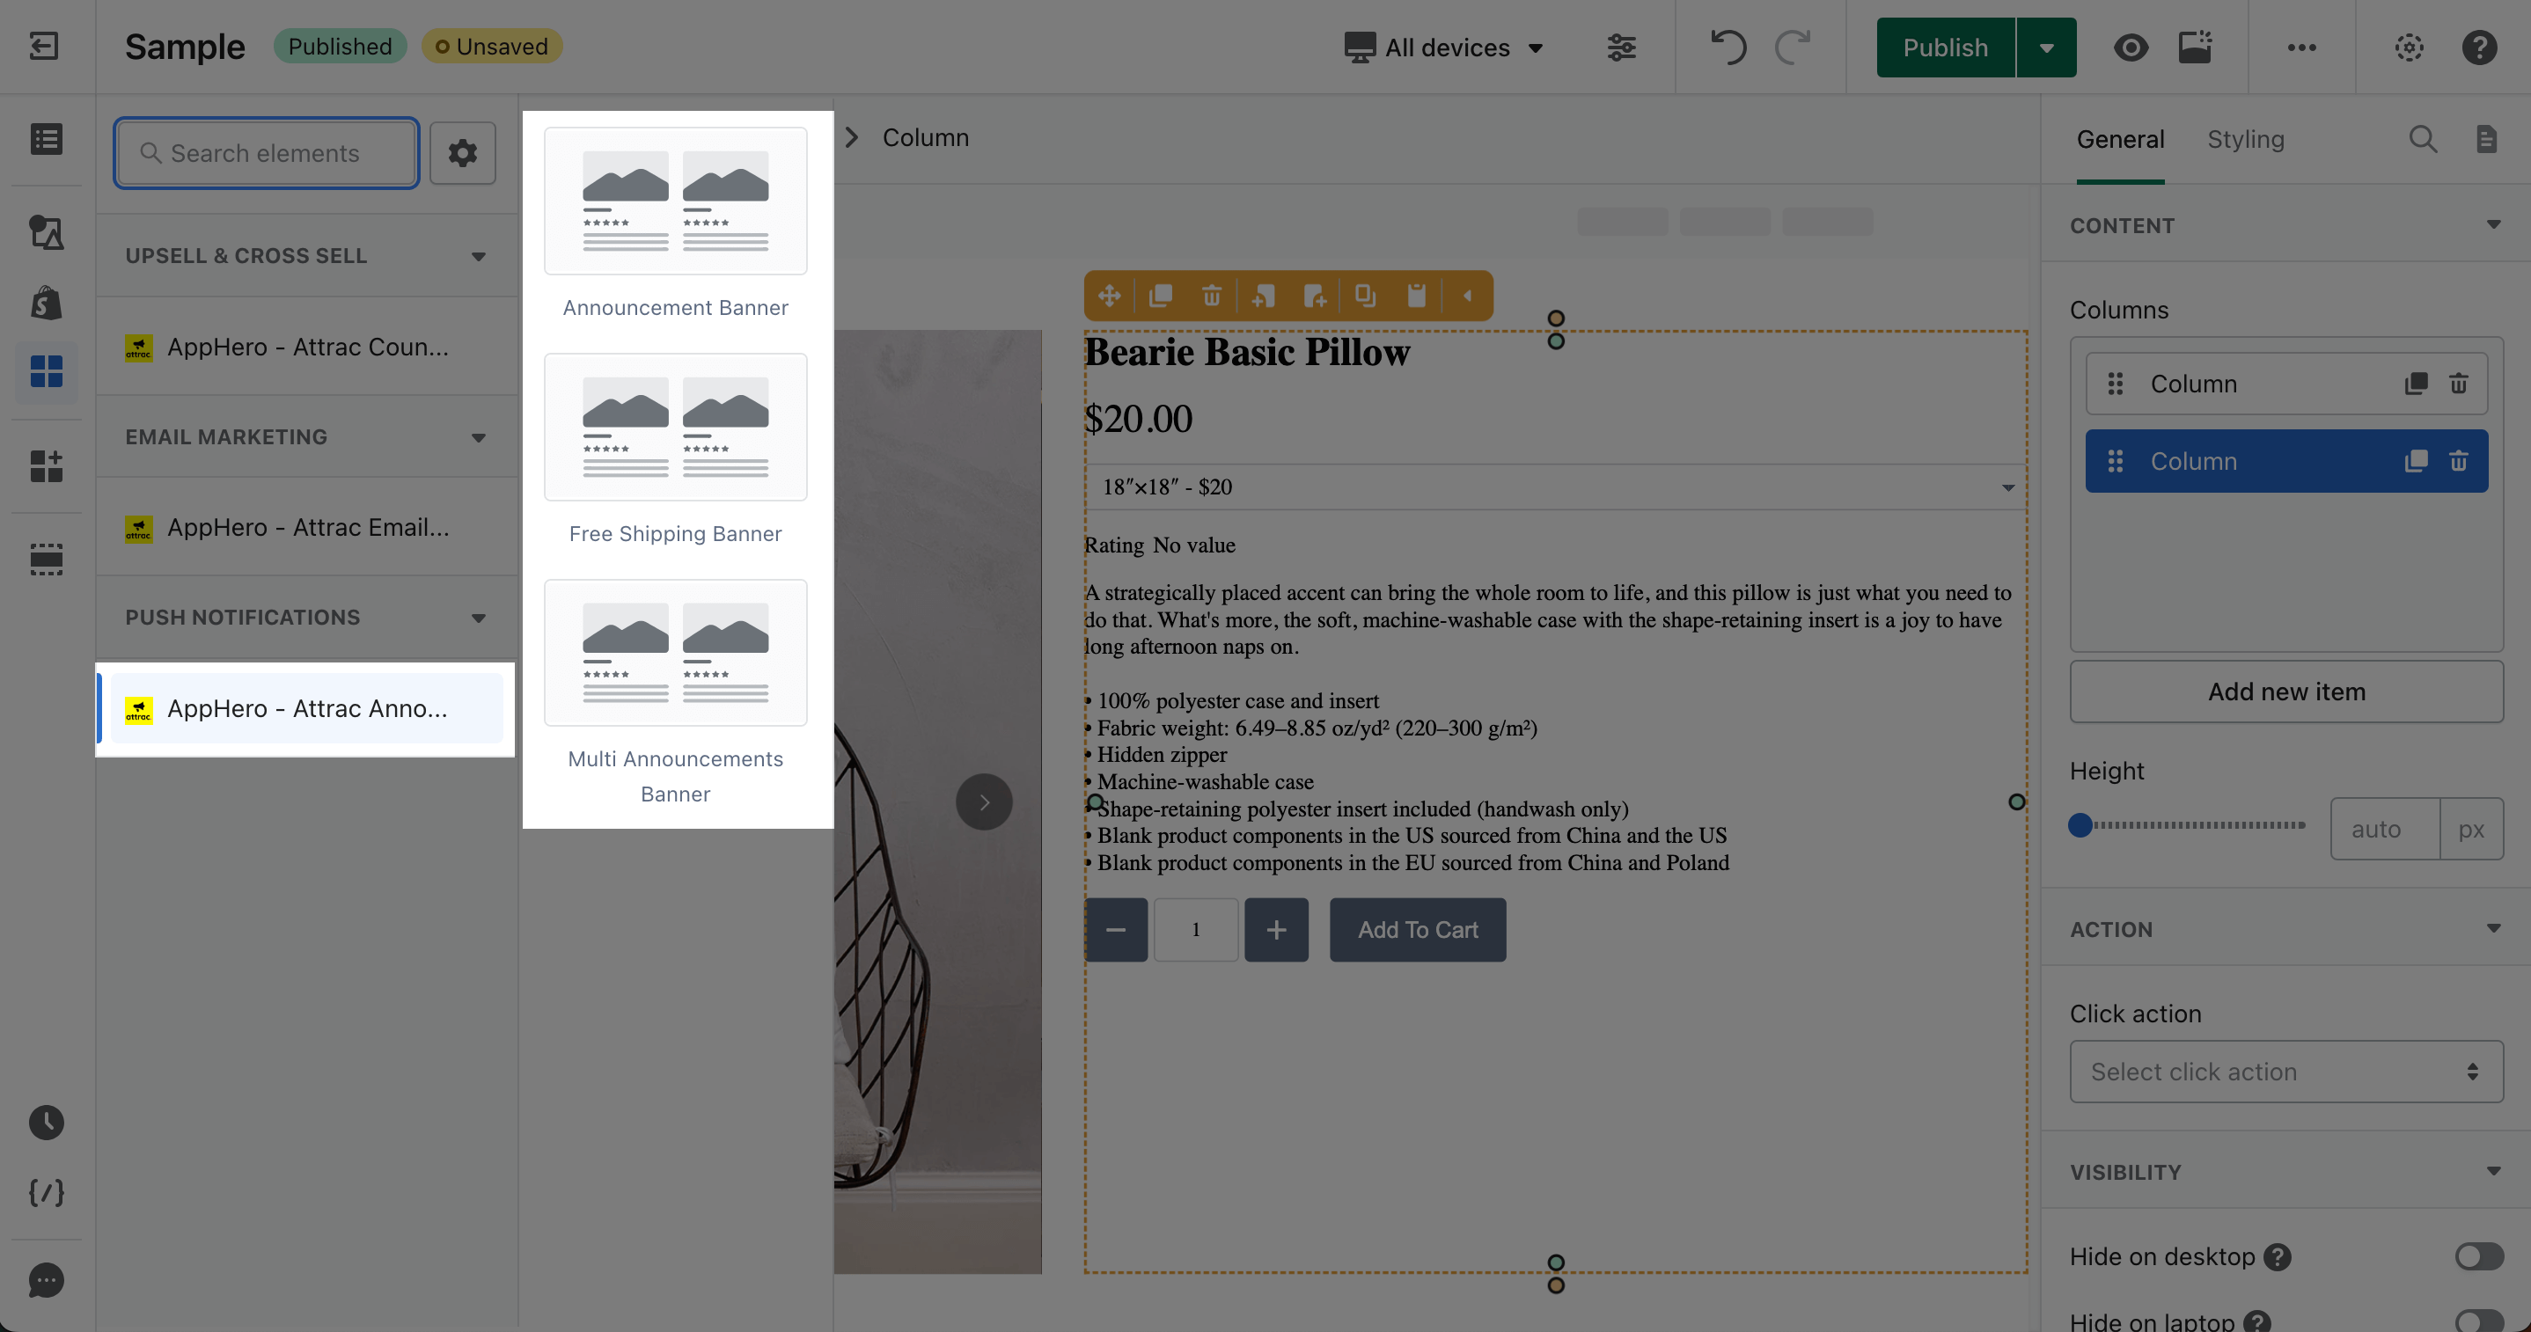
Task: Click the Height slider handle
Action: [x=2079, y=825]
